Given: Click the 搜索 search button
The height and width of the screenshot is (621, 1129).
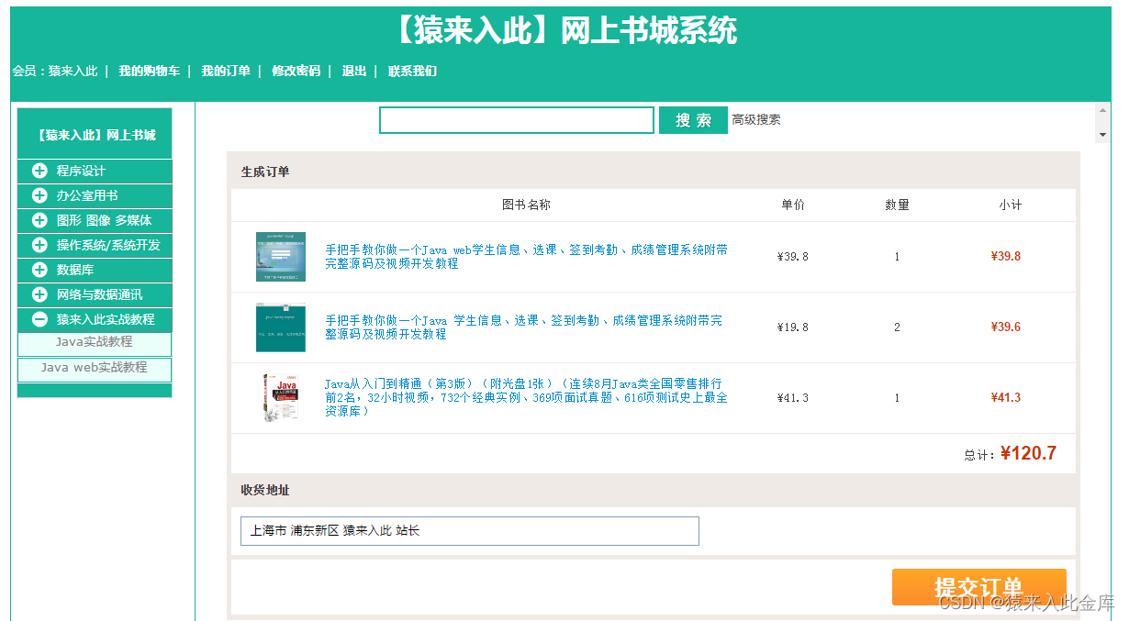Looking at the screenshot, I should tap(693, 119).
